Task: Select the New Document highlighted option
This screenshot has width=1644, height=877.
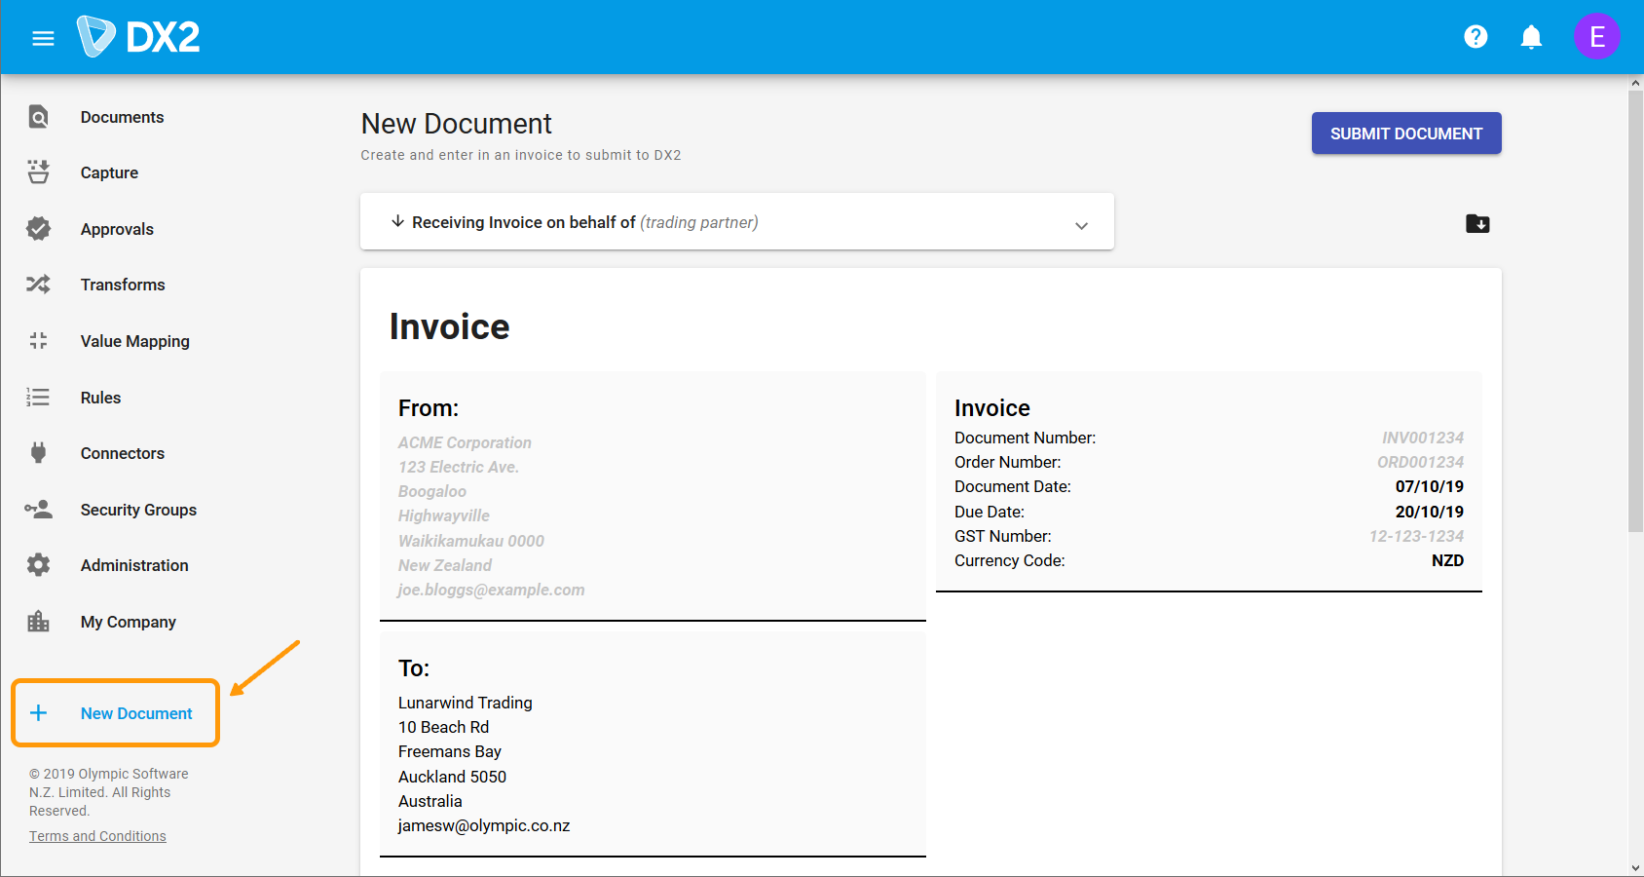Action: [x=136, y=712]
